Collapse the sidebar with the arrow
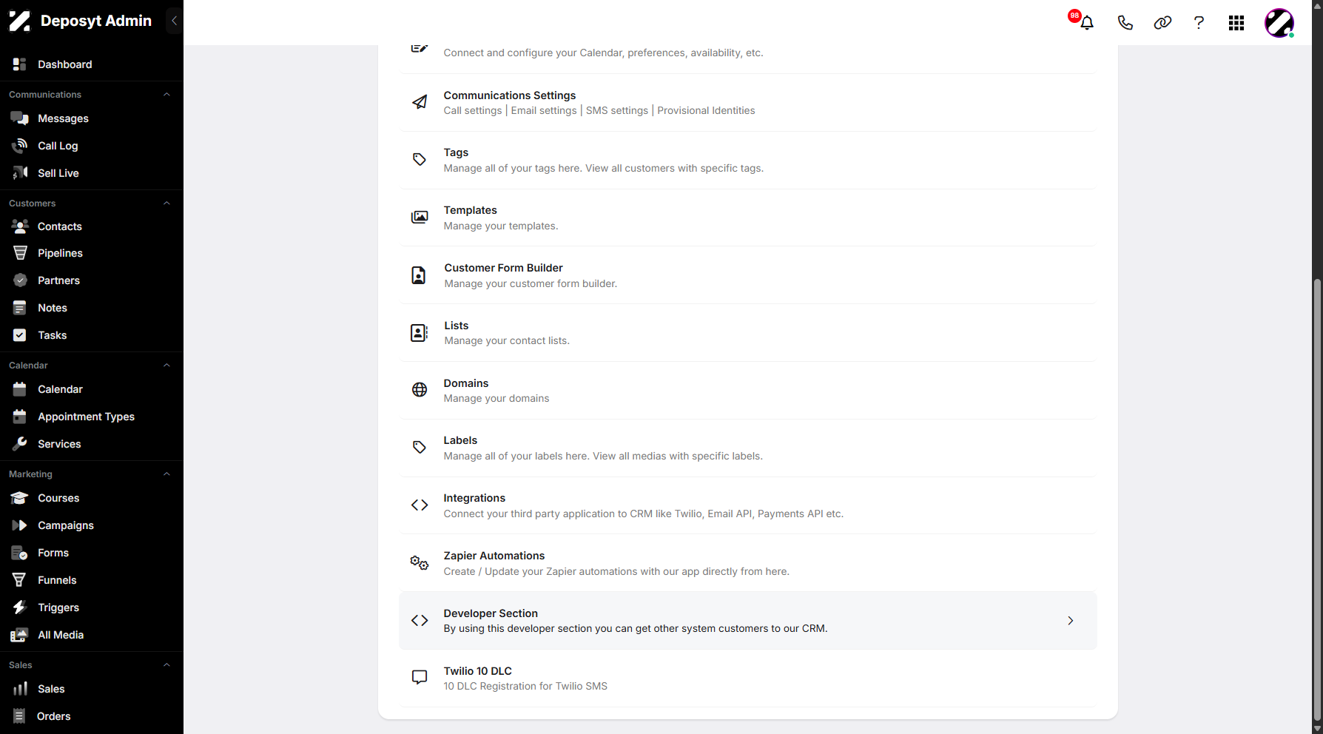The height and width of the screenshot is (734, 1323). (x=174, y=21)
